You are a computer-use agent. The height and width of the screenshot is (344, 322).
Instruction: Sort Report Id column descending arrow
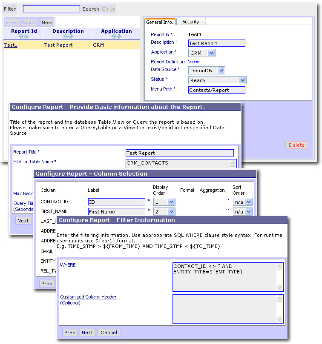[26, 36]
